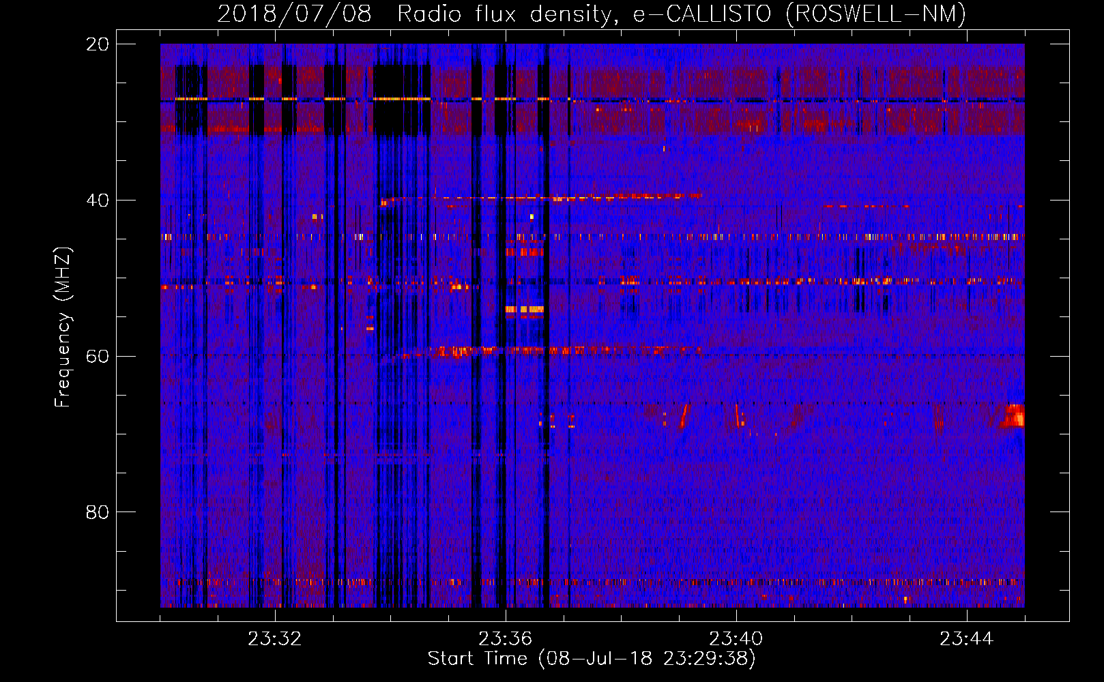Click the '60' frequency tick label
This screenshot has width=1104, height=682.
point(98,357)
